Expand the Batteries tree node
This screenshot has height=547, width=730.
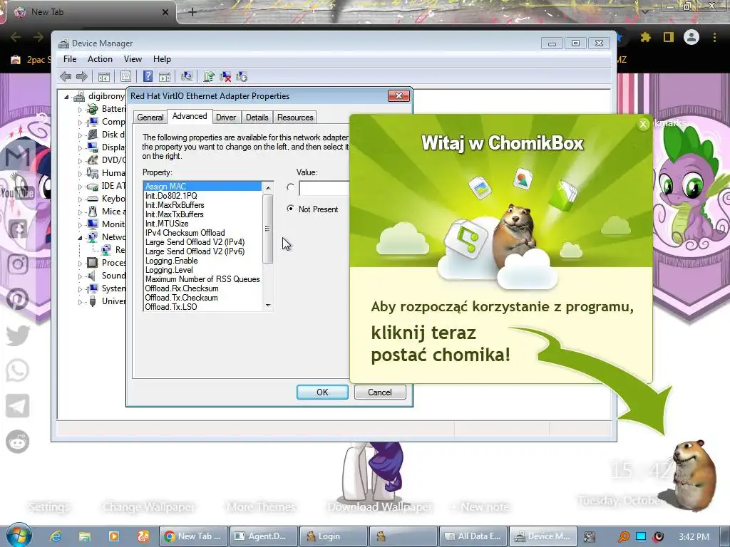pos(80,110)
